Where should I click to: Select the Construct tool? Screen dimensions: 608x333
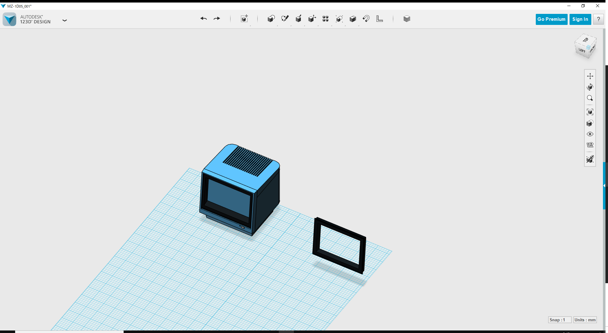point(299,19)
